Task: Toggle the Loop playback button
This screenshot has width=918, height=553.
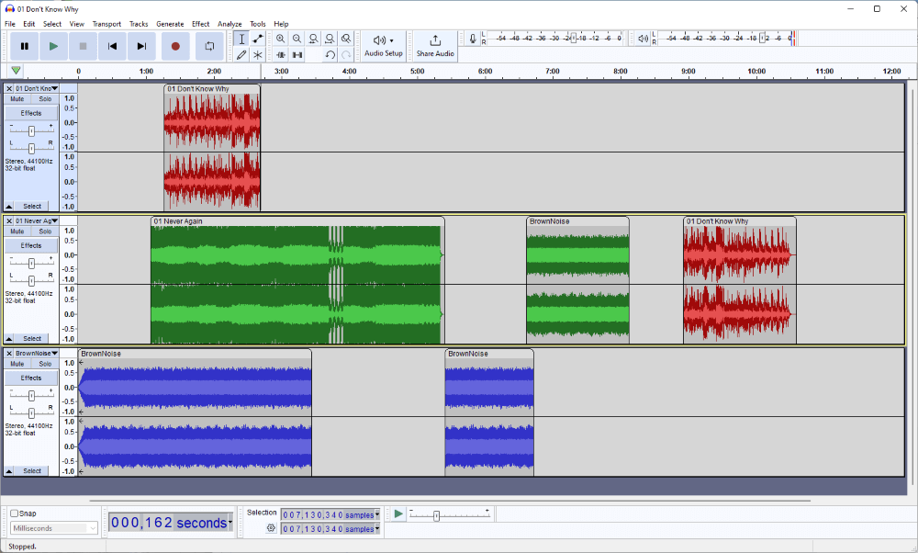Action: click(209, 46)
